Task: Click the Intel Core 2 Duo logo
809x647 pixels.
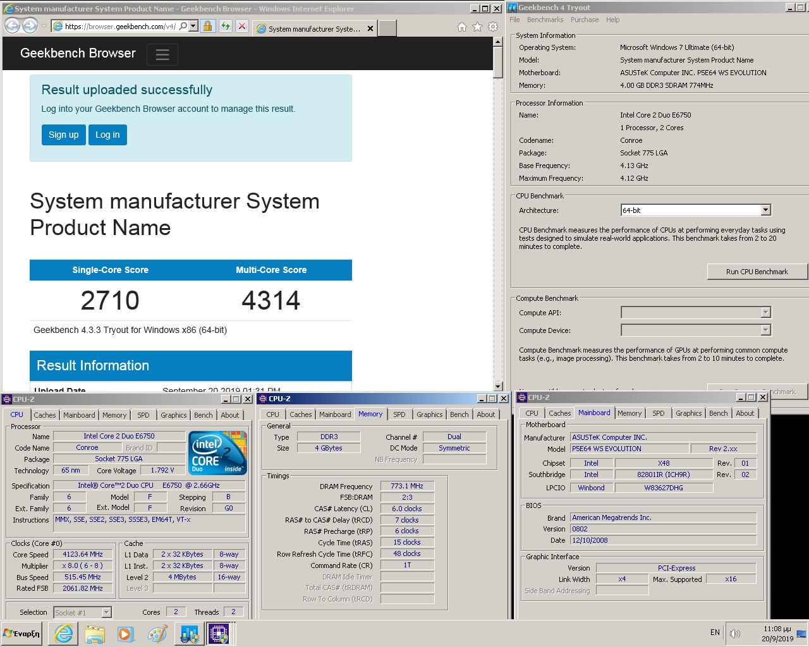Action: click(x=217, y=453)
